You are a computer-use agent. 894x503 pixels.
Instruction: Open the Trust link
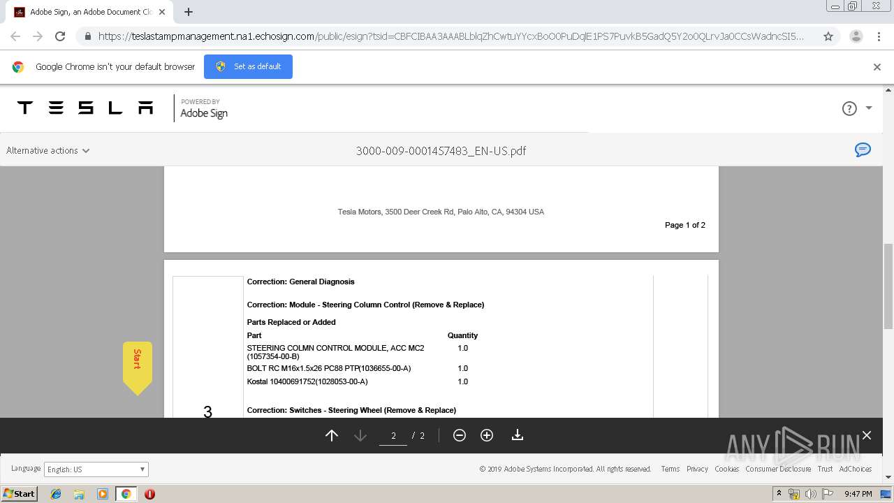point(825,469)
